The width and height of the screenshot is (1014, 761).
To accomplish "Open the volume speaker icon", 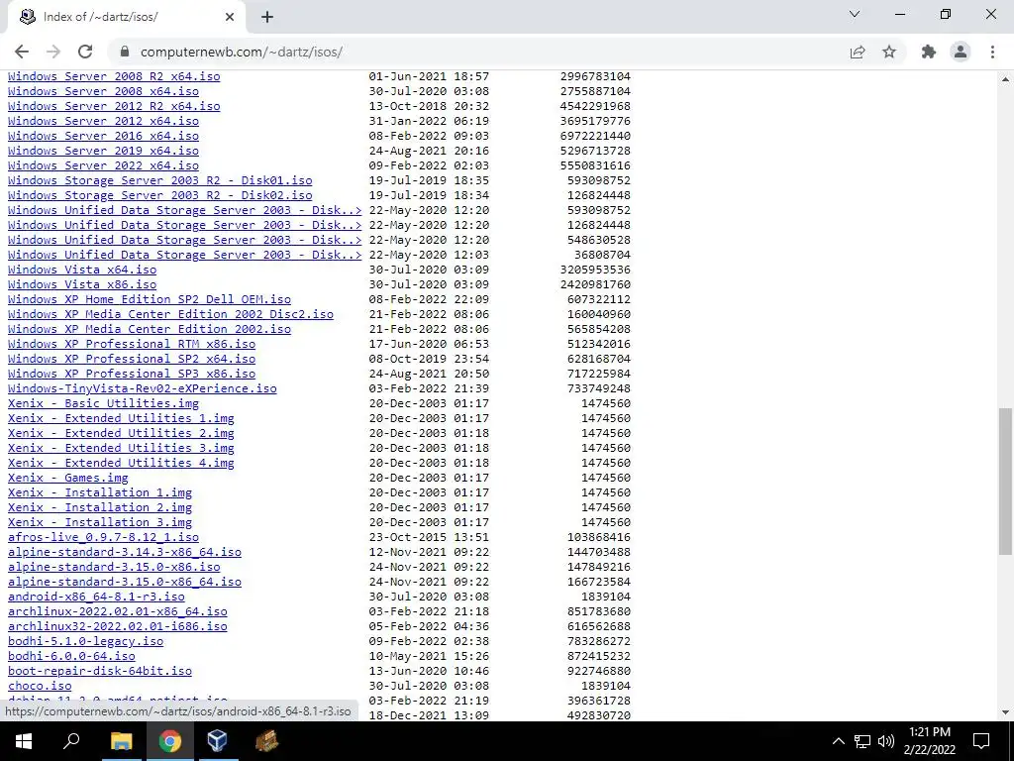I will coord(886,741).
